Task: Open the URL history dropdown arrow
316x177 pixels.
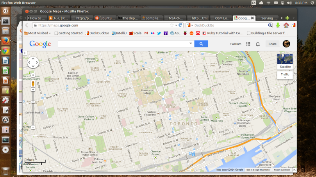Action: click(x=176, y=25)
